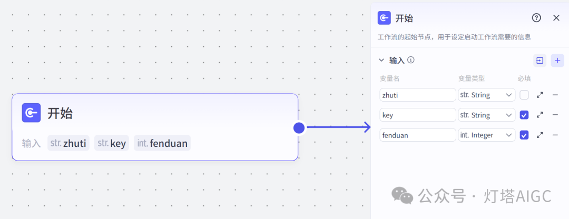The height and width of the screenshot is (219, 569).
Task: Open the zhuti type dropdown
Action: [486, 95]
